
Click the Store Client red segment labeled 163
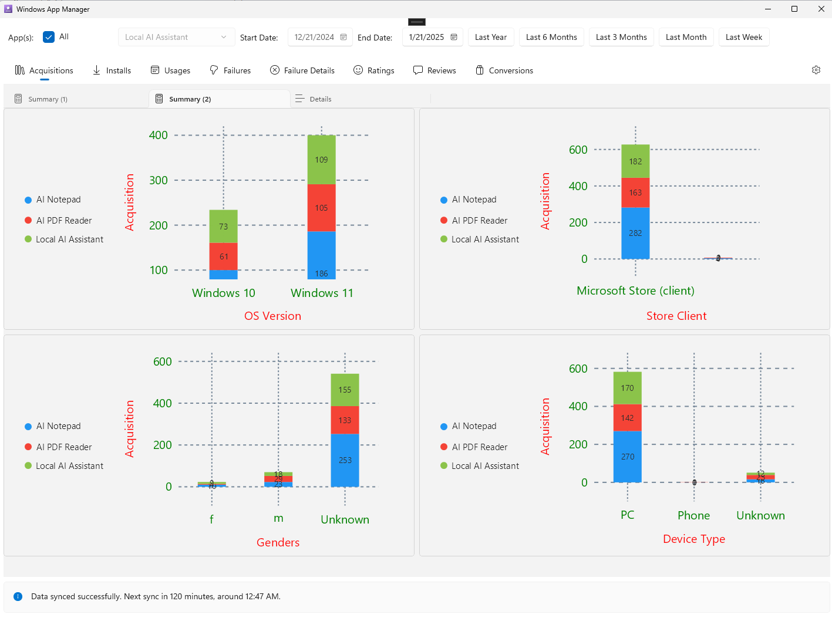(x=635, y=193)
